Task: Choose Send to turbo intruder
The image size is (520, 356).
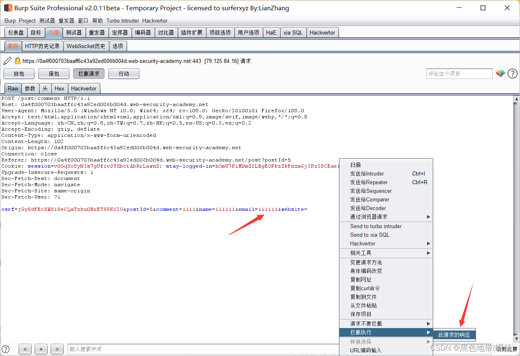Action: [386, 226]
